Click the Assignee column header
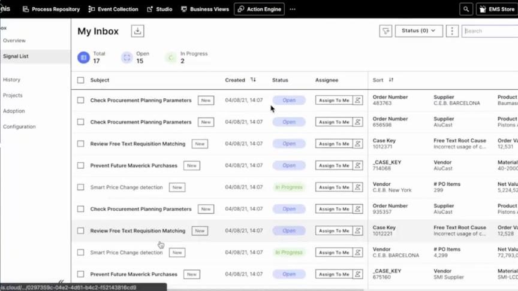Image resolution: width=518 pixels, height=291 pixels. 327,80
